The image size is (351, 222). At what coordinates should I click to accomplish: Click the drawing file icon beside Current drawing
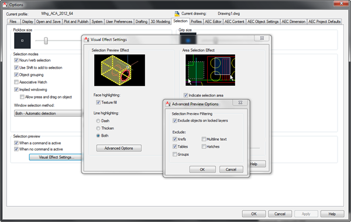(x=177, y=13)
